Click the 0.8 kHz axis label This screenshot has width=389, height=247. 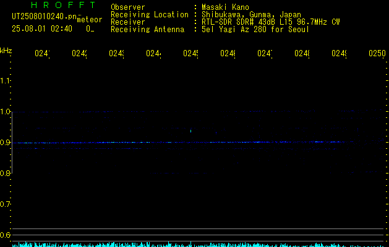(5, 174)
